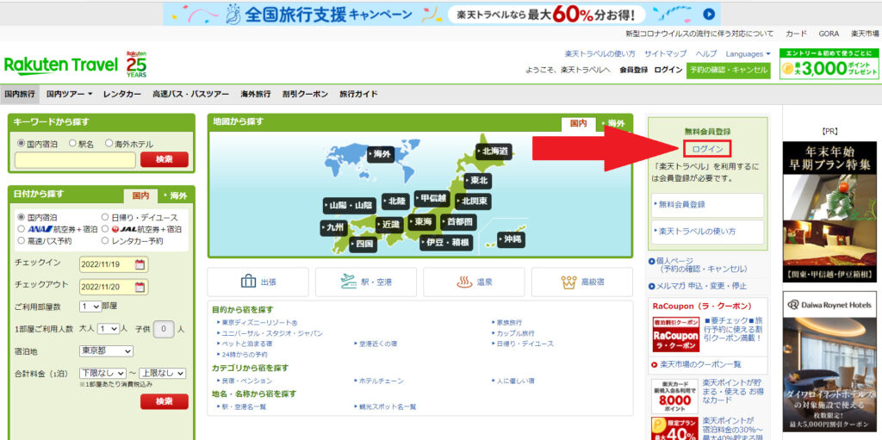Select ANA航空券+宿泊 radio button
The image size is (882, 440).
tap(22, 229)
